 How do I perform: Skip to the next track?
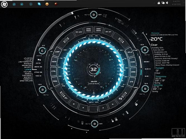pyautogui.click(x=113, y=104)
